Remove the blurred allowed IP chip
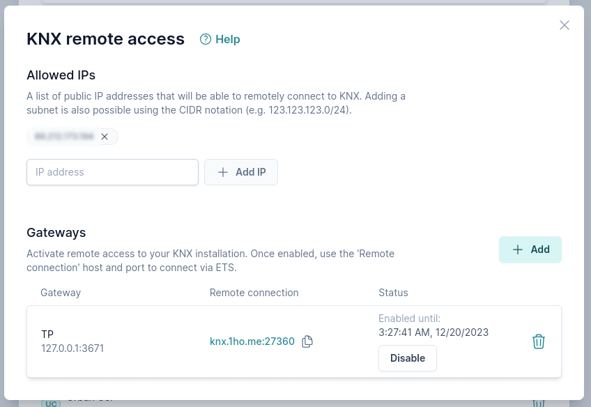Image resolution: width=591 pixels, height=407 pixels. (105, 137)
